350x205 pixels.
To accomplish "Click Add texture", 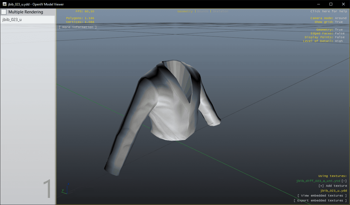I will pos(333,186).
